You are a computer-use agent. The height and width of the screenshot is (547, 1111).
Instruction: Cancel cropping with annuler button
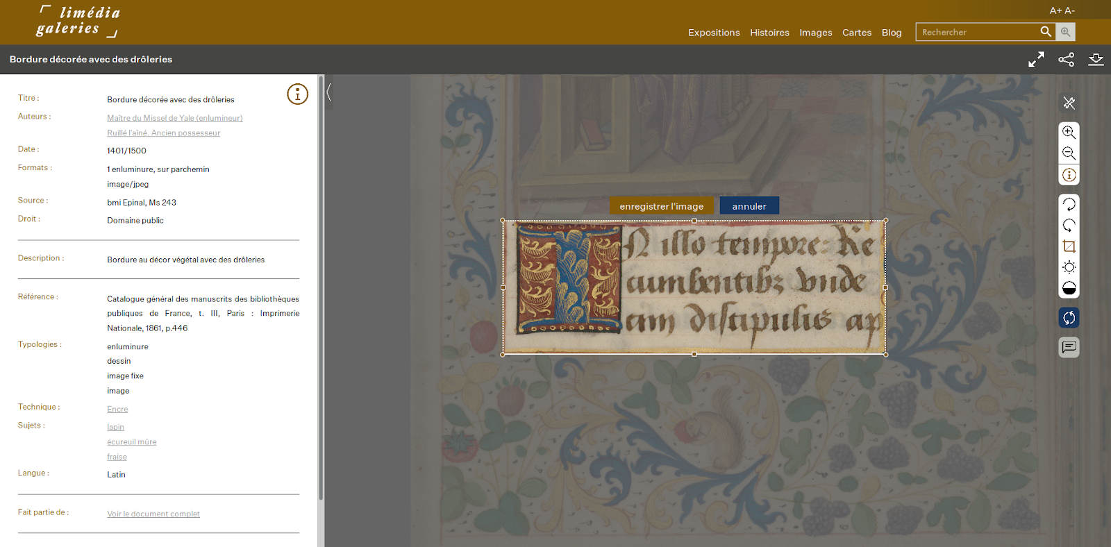pyautogui.click(x=749, y=205)
